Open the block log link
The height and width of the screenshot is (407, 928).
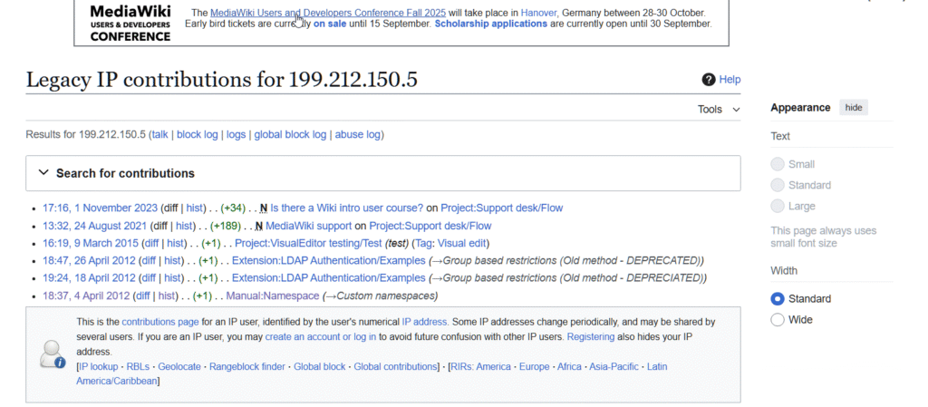coord(197,135)
